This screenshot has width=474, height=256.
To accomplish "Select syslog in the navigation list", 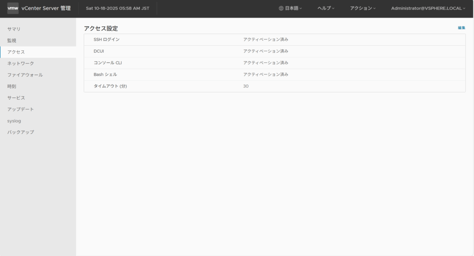I will click(14, 121).
